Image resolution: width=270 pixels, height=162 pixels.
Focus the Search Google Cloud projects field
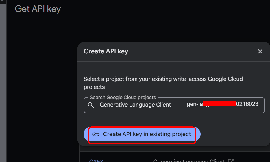point(174,105)
